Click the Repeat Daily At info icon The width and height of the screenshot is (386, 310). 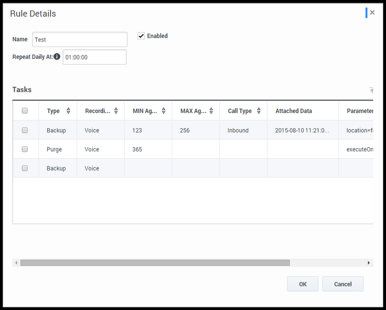point(57,57)
